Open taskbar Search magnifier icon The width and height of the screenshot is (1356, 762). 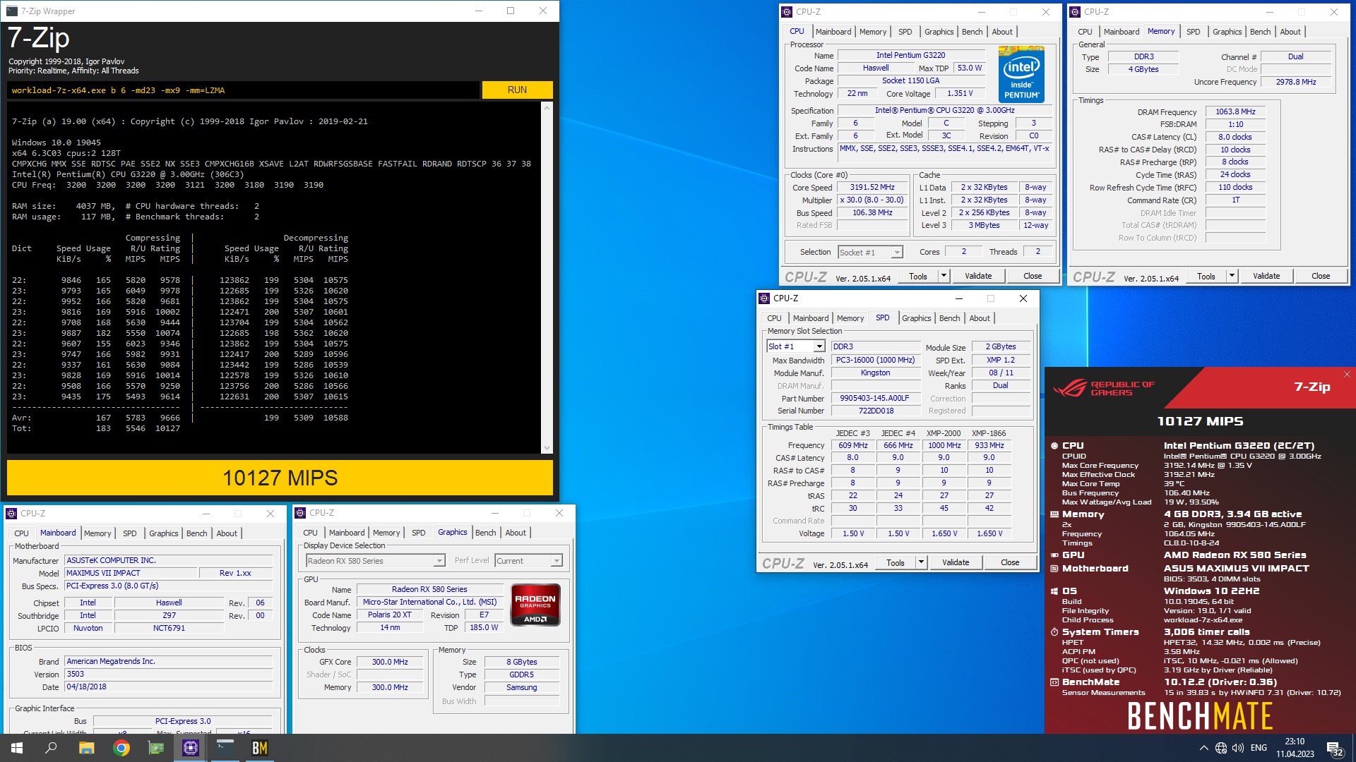point(51,748)
